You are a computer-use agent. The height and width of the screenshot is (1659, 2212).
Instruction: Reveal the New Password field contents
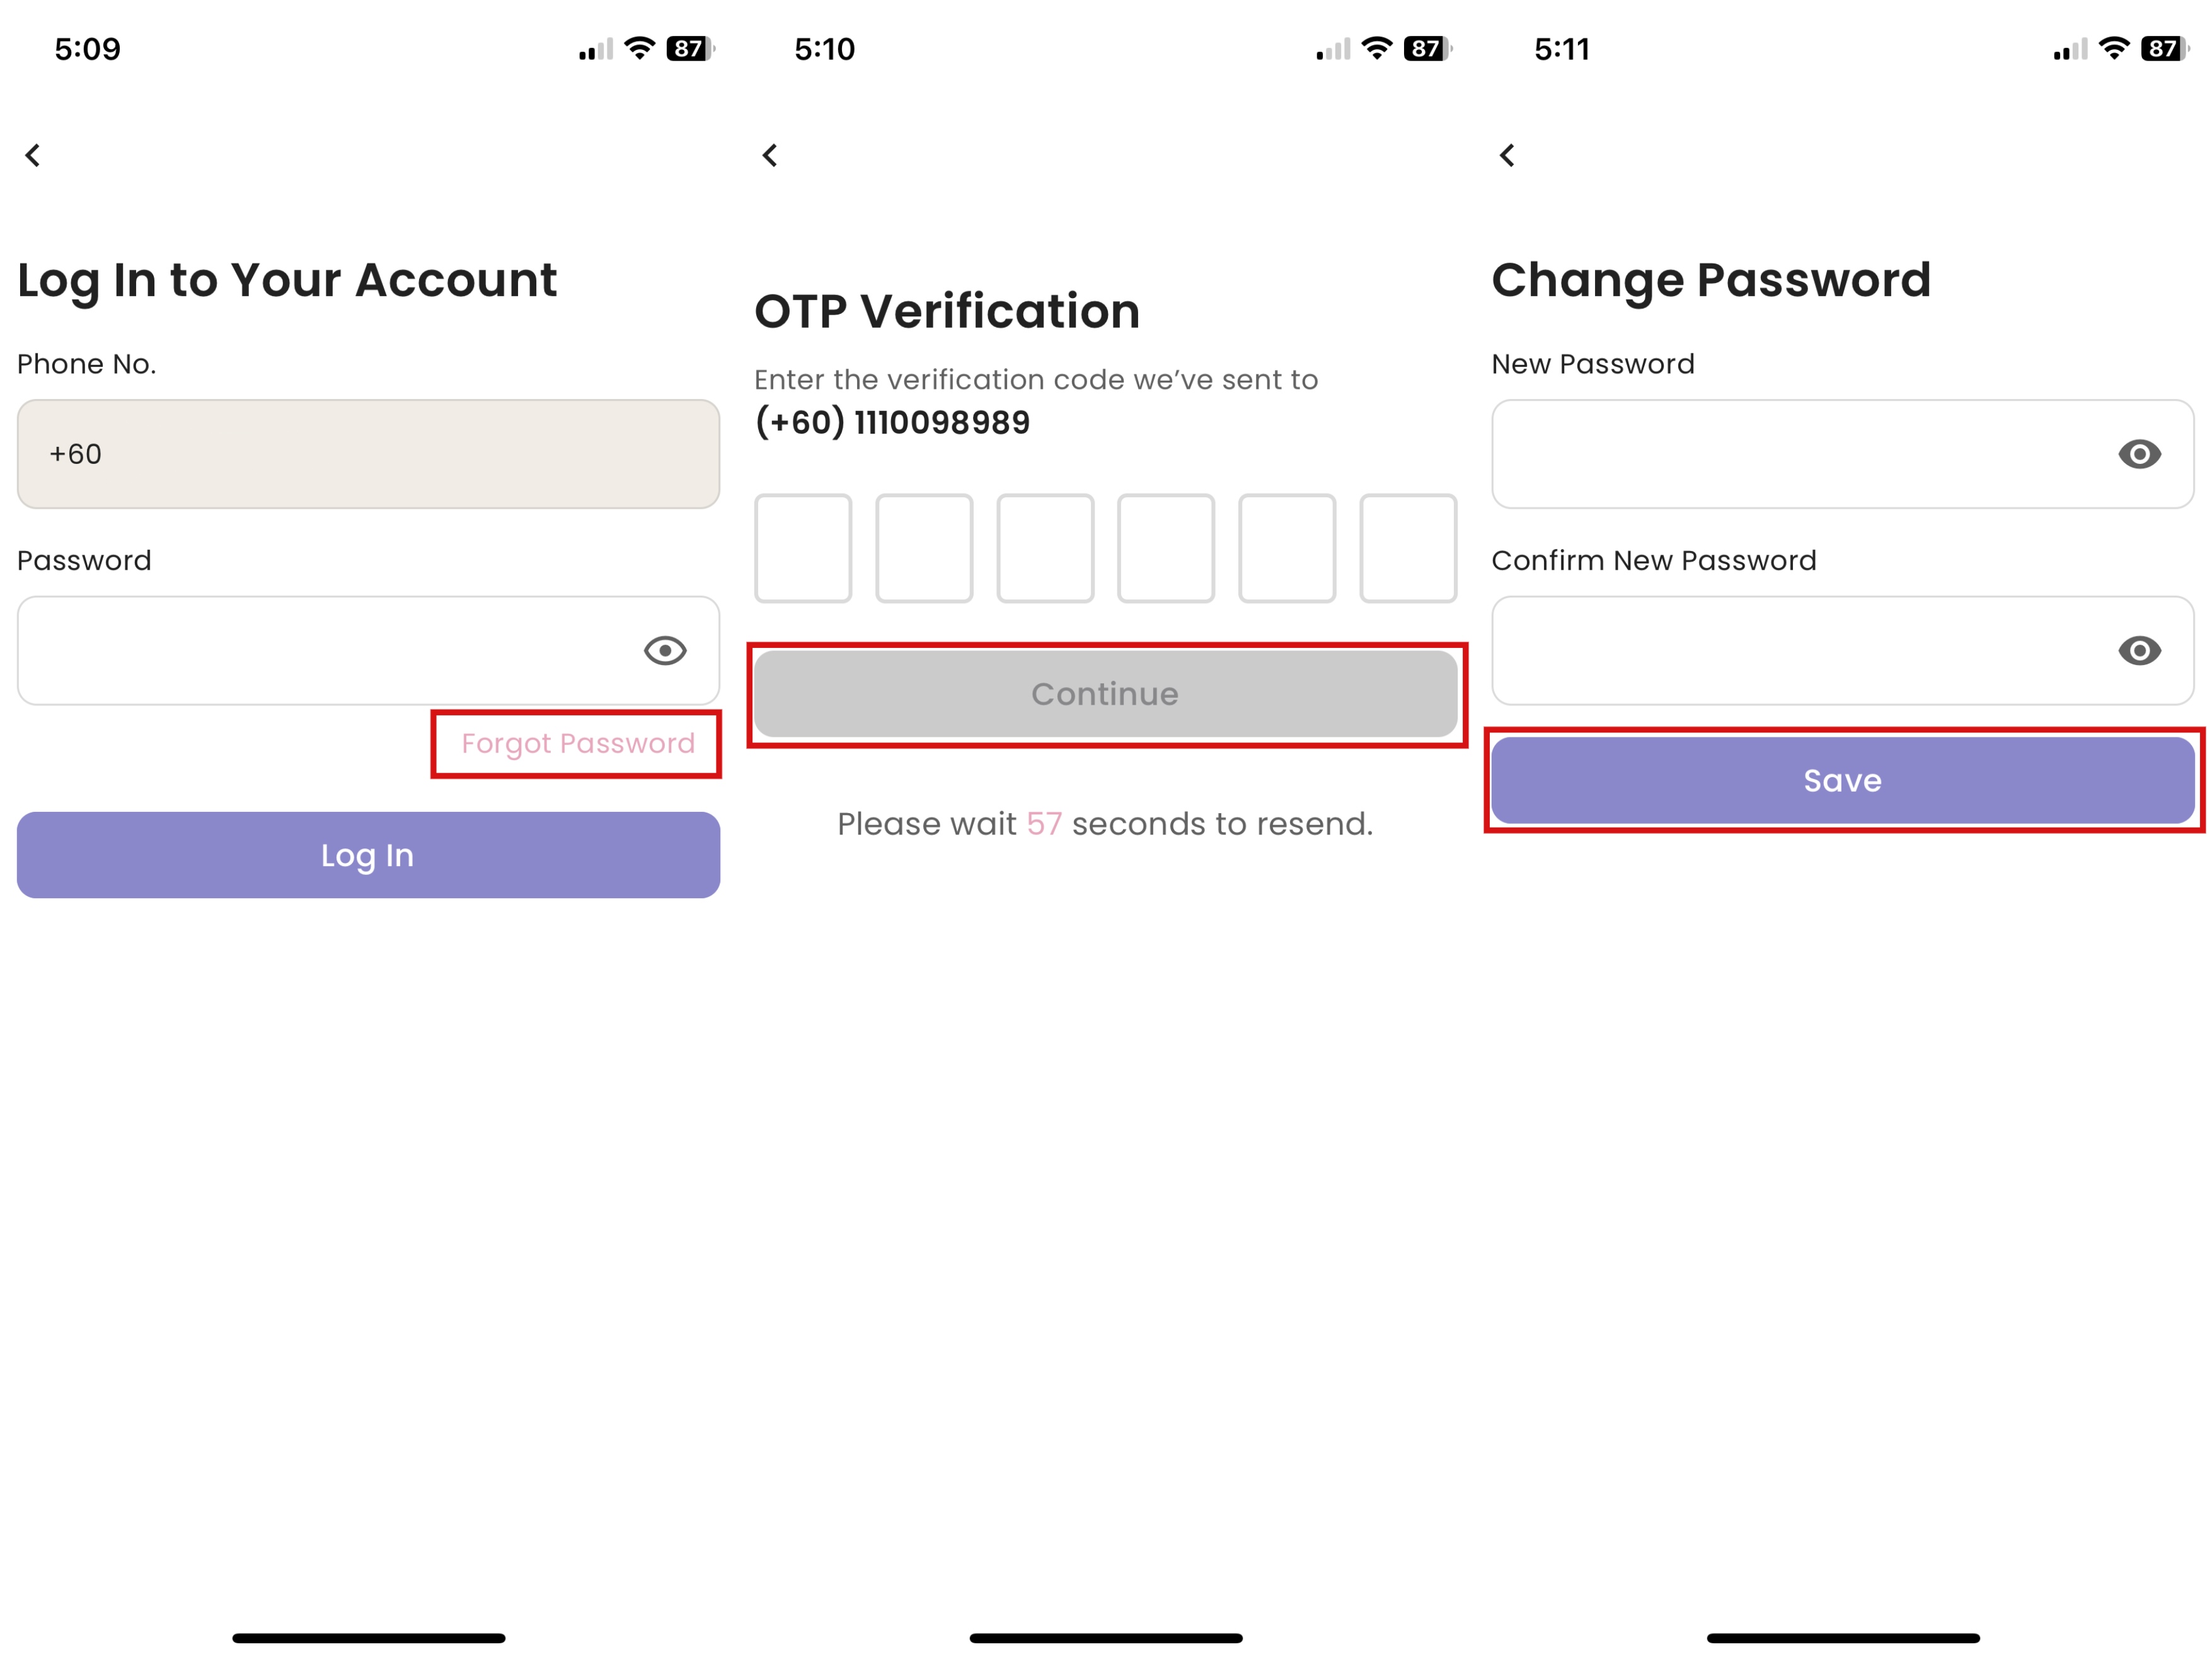(2140, 455)
